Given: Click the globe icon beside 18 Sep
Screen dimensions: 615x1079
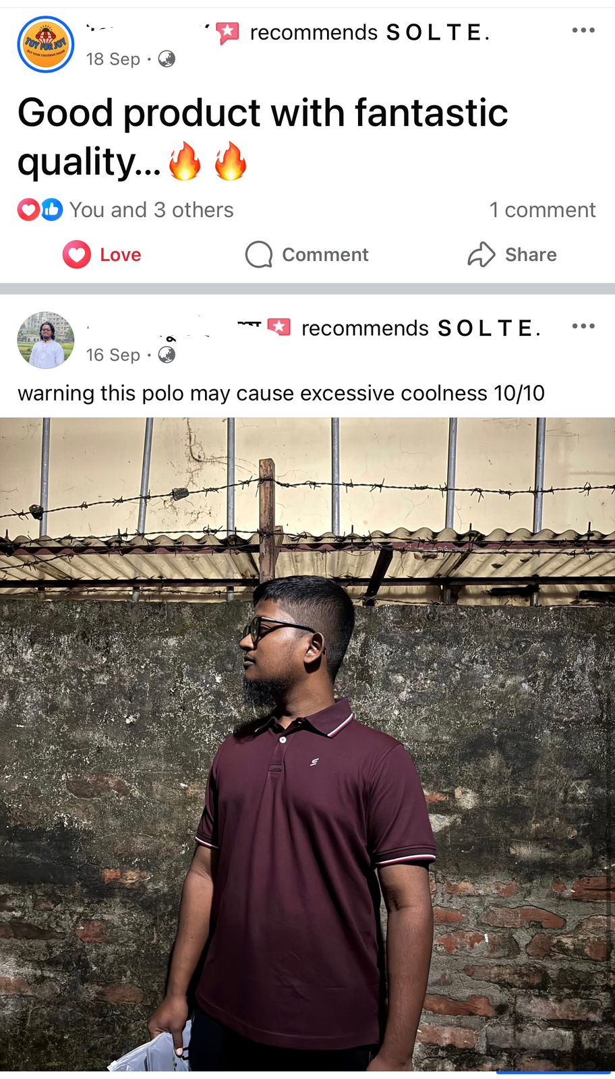Looking at the screenshot, I should 167,59.
